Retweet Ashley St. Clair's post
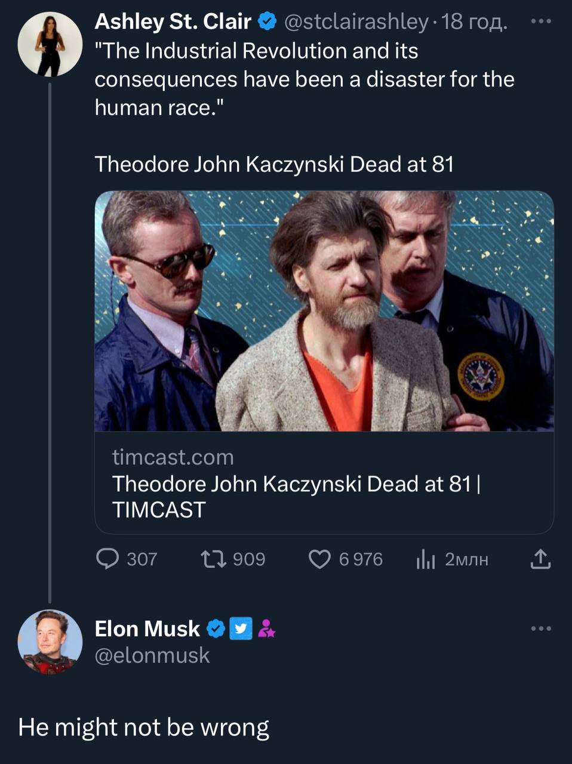This screenshot has width=572, height=764. click(x=213, y=559)
